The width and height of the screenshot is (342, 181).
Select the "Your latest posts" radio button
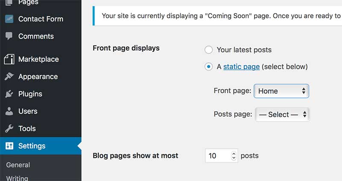[209, 50]
